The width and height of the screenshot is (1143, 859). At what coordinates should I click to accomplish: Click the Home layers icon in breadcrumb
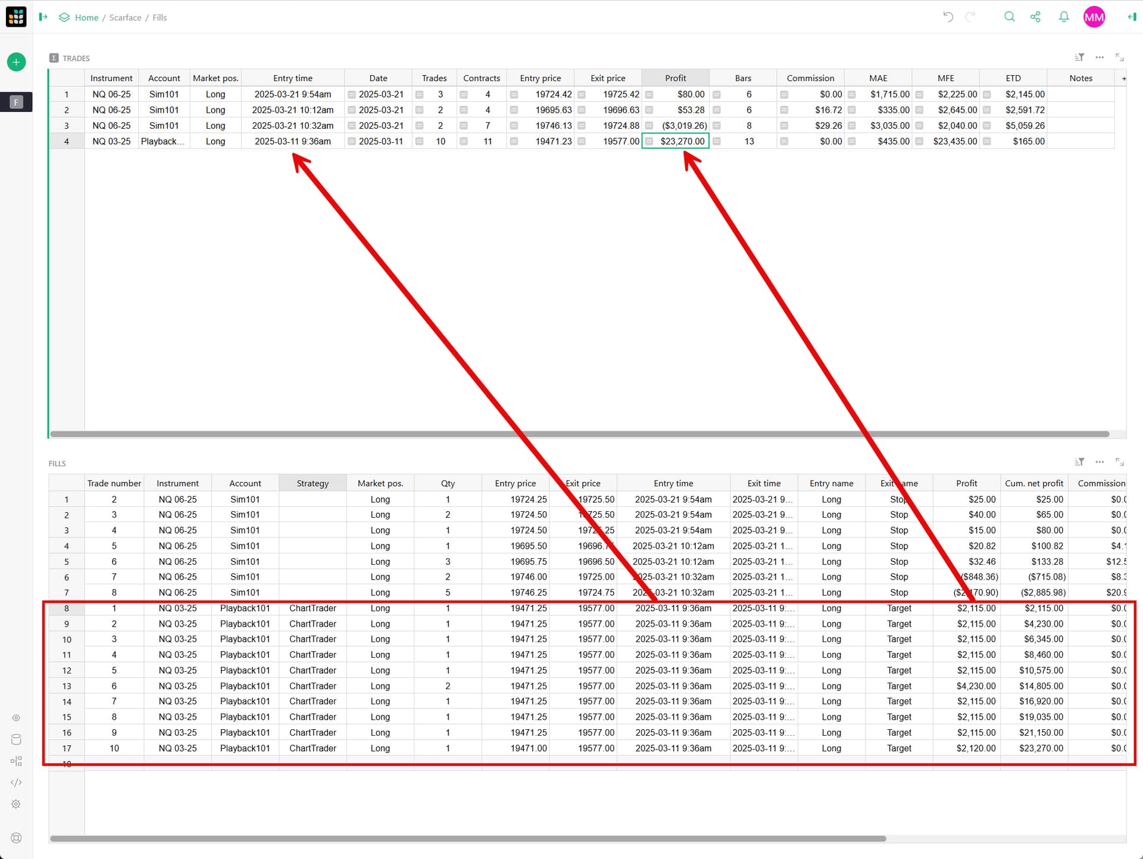(64, 17)
